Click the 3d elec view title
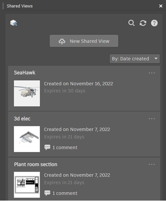 [22, 118]
